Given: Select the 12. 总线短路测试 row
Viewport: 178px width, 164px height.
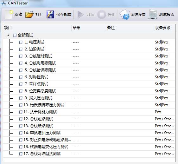Looking at the screenshot, I should 89,119.
